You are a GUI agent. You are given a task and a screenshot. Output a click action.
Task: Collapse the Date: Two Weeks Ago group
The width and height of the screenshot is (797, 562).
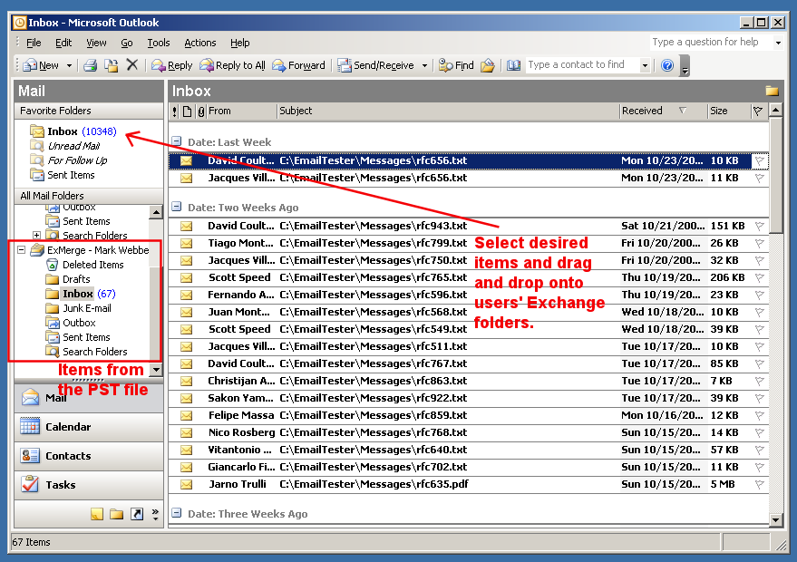tap(177, 207)
